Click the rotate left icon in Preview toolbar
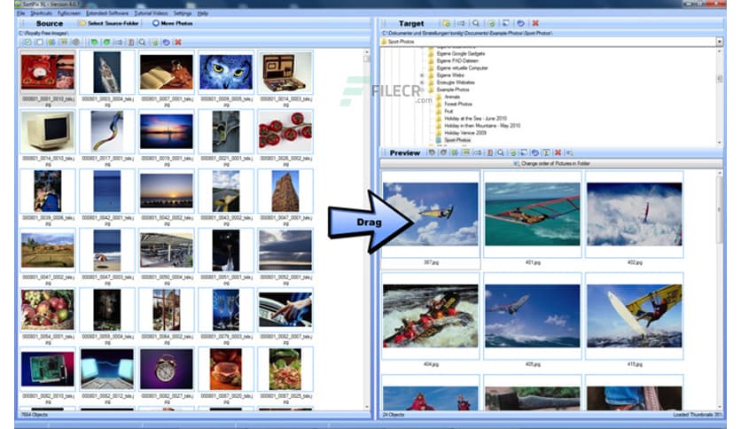The width and height of the screenshot is (741, 429). [432, 152]
